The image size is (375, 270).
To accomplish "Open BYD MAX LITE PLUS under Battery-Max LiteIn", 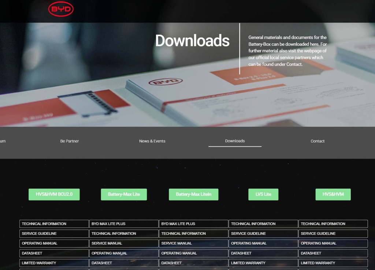I will (x=193, y=224).
